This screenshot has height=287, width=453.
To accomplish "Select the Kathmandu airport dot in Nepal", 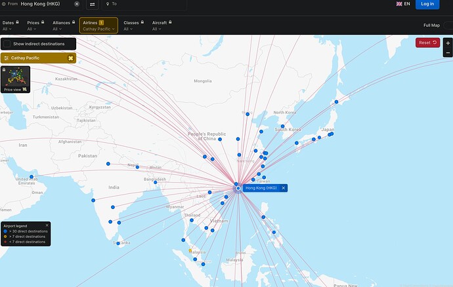I will click(x=137, y=167).
